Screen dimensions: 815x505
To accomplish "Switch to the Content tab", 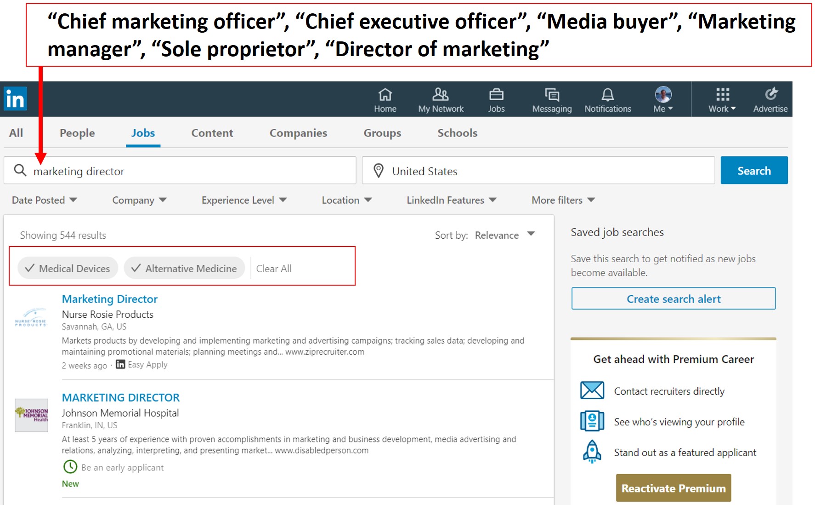I will (212, 133).
